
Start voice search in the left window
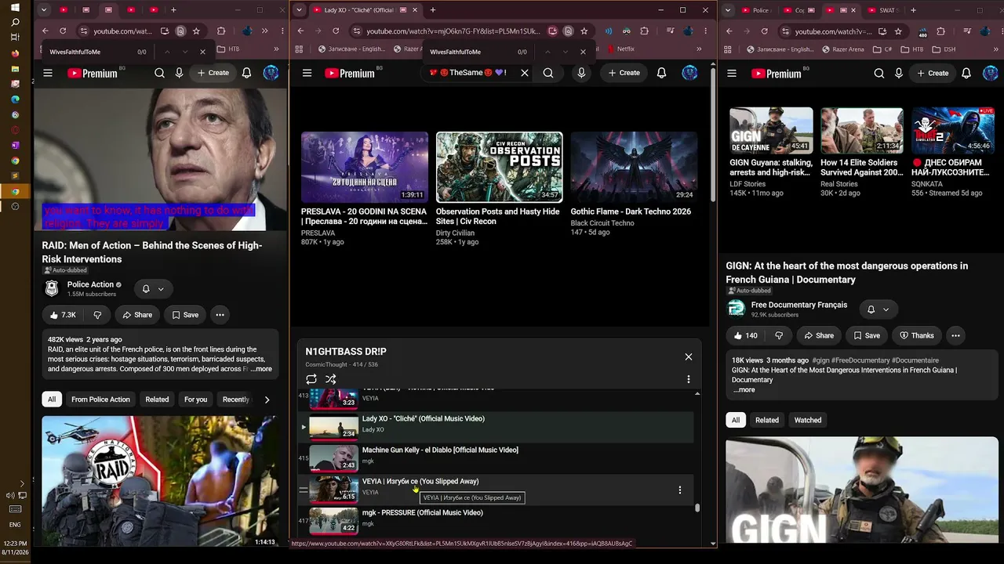pyautogui.click(x=179, y=73)
